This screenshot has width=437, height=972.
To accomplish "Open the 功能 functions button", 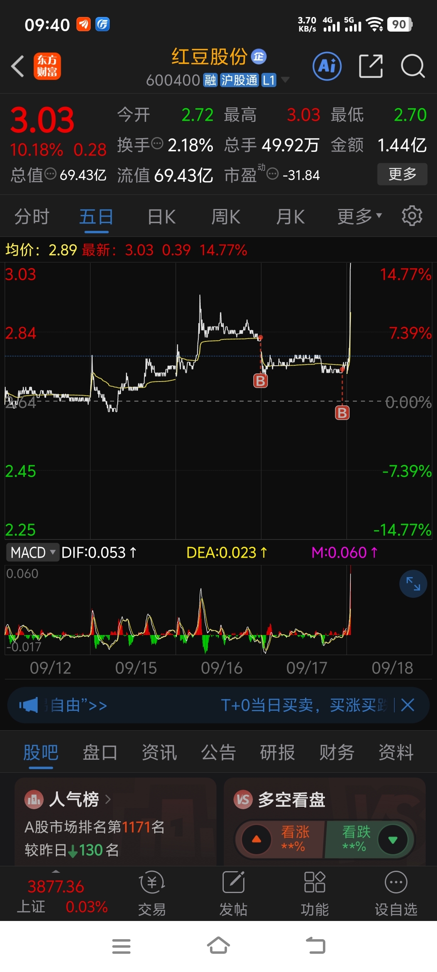I will tap(315, 894).
